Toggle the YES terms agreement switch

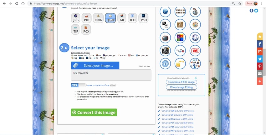tap(78, 85)
